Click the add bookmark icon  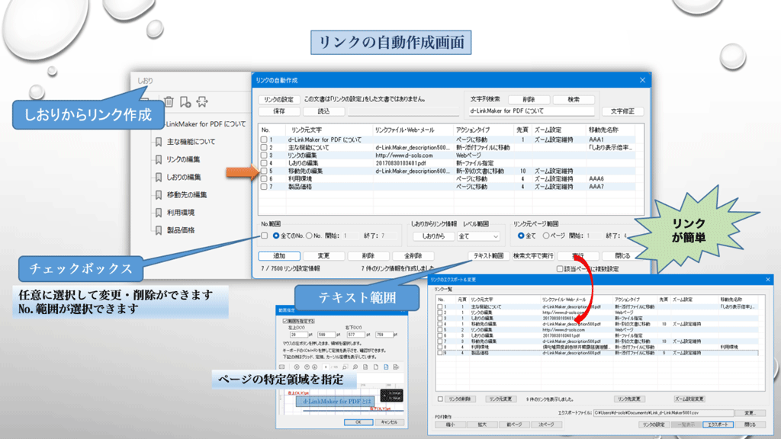point(185,101)
